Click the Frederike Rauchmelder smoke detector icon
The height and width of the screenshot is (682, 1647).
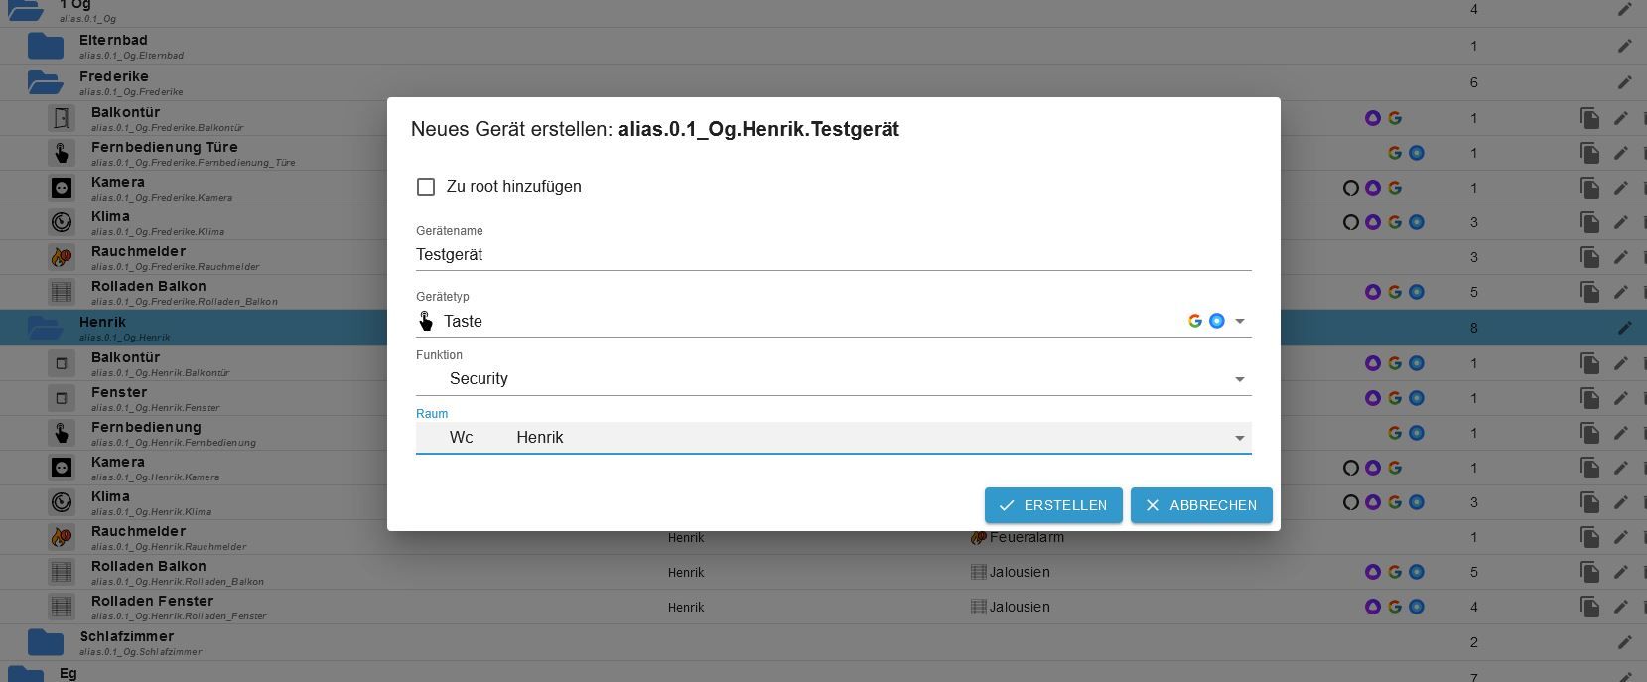coord(62,257)
